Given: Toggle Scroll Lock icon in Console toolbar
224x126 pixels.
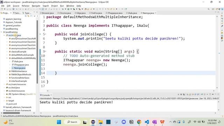Looking at the screenshot, I should coord(190,94).
